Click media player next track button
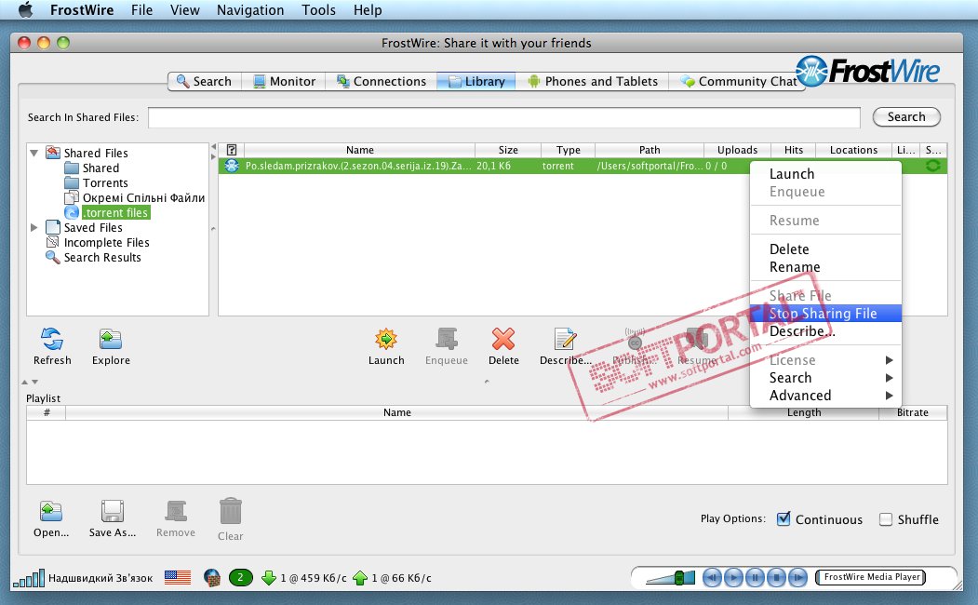The height and width of the screenshot is (605, 978). (x=797, y=578)
